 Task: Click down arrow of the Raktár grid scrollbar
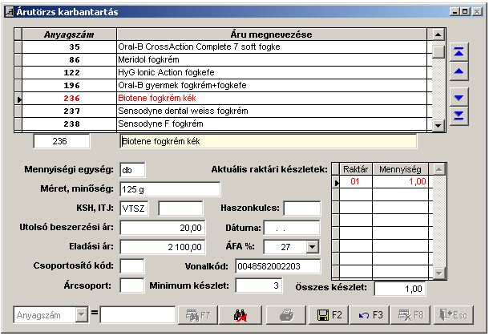[438, 273]
